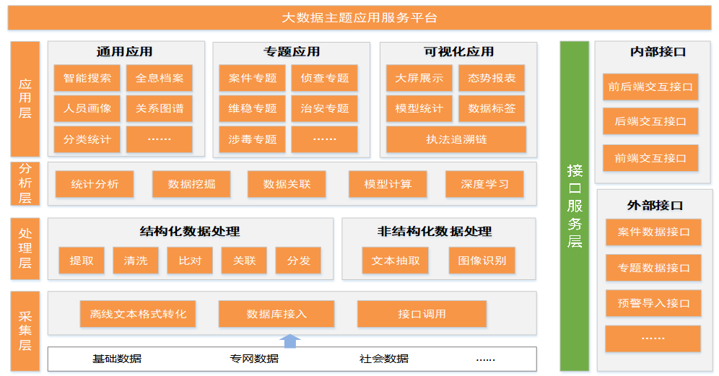Click the blue upward arrow icon
719x376 pixels.
tap(289, 341)
